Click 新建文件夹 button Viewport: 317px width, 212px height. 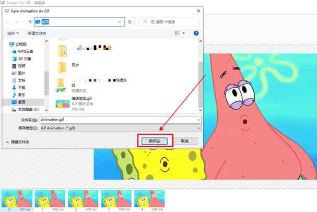tap(37, 33)
